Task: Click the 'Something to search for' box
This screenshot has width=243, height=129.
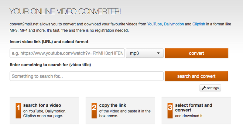Action: click(87, 76)
